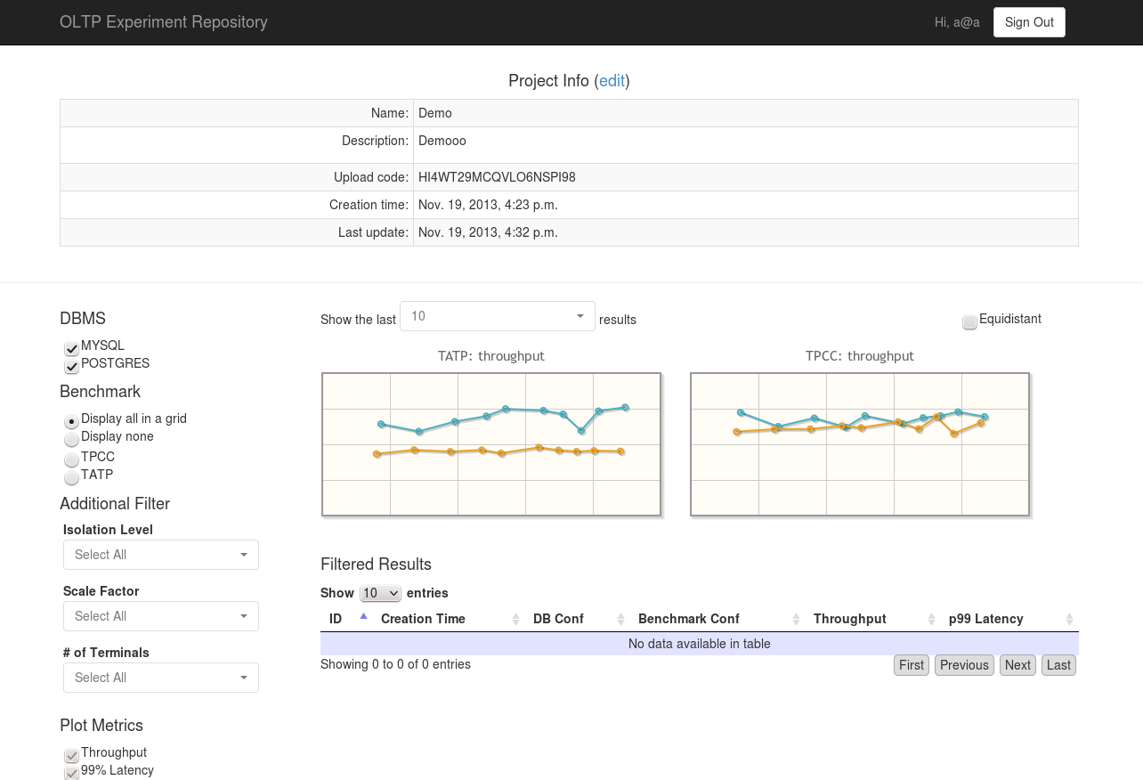Sort results by Throughput column
The width and height of the screenshot is (1143, 780).
point(931,619)
